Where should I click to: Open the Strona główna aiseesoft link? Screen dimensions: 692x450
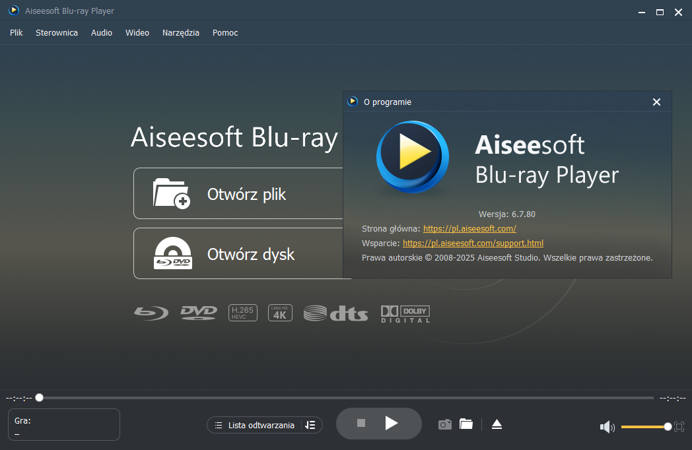point(469,228)
